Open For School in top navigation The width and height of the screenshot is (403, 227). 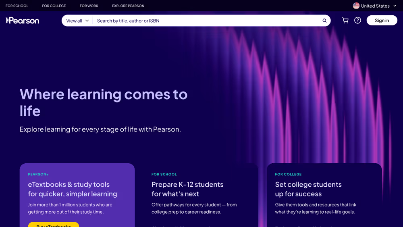17,6
